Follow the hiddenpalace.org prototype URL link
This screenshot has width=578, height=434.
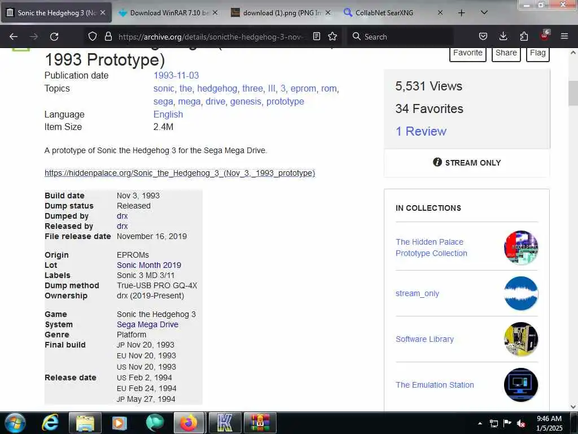(180, 173)
